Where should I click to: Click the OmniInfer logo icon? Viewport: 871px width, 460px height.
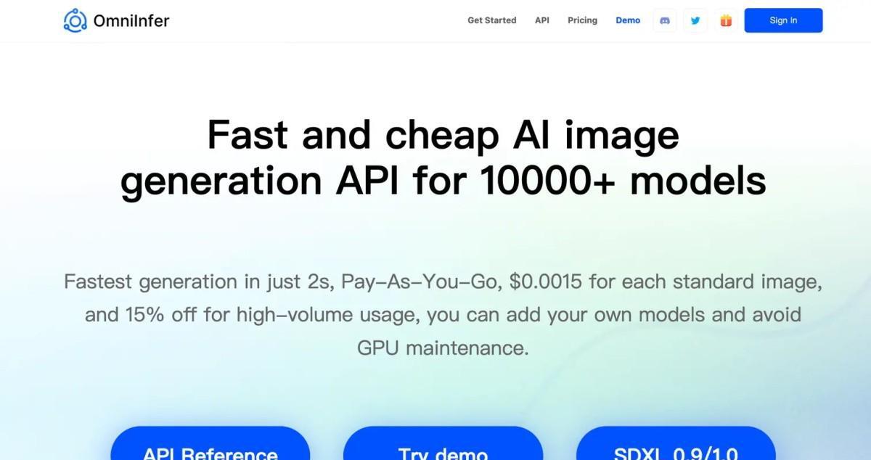[x=75, y=20]
